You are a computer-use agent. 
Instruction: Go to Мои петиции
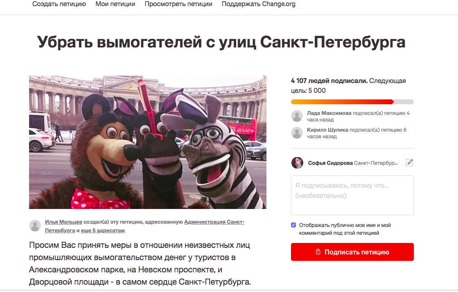pyautogui.click(x=115, y=4)
